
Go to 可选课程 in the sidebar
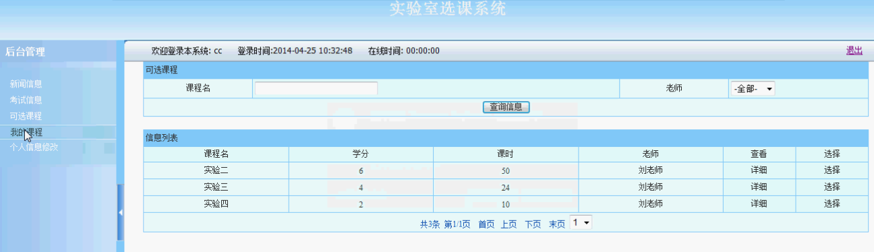pos(26,117)
